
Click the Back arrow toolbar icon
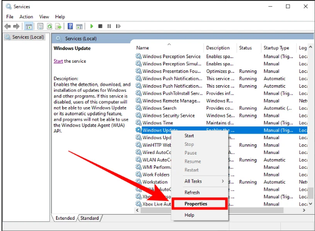point(8,26)
